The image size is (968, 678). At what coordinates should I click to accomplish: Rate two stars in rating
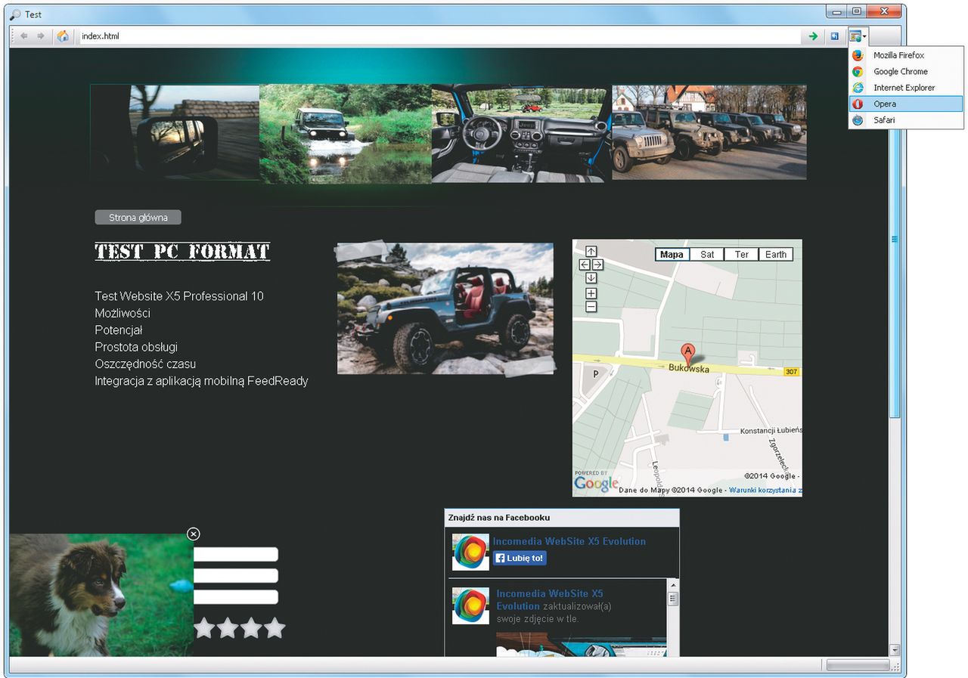(228, 627)
